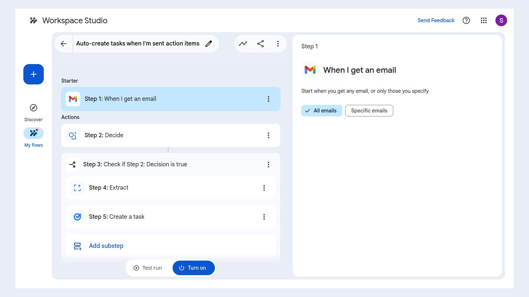Click the Google Tasks icon on Step 5
Viewport: 529px width, 297px height.
pos(77,217)
